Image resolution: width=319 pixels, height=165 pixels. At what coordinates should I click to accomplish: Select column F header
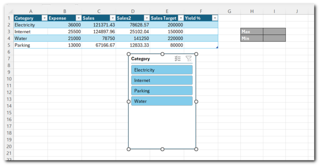[x=201, y=11]
